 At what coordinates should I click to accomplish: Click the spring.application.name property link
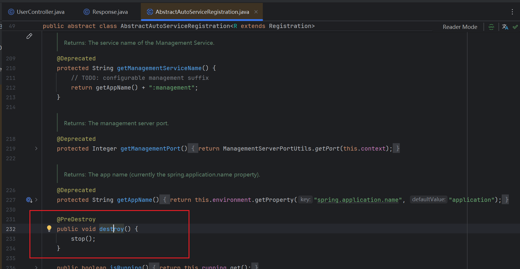358,200
